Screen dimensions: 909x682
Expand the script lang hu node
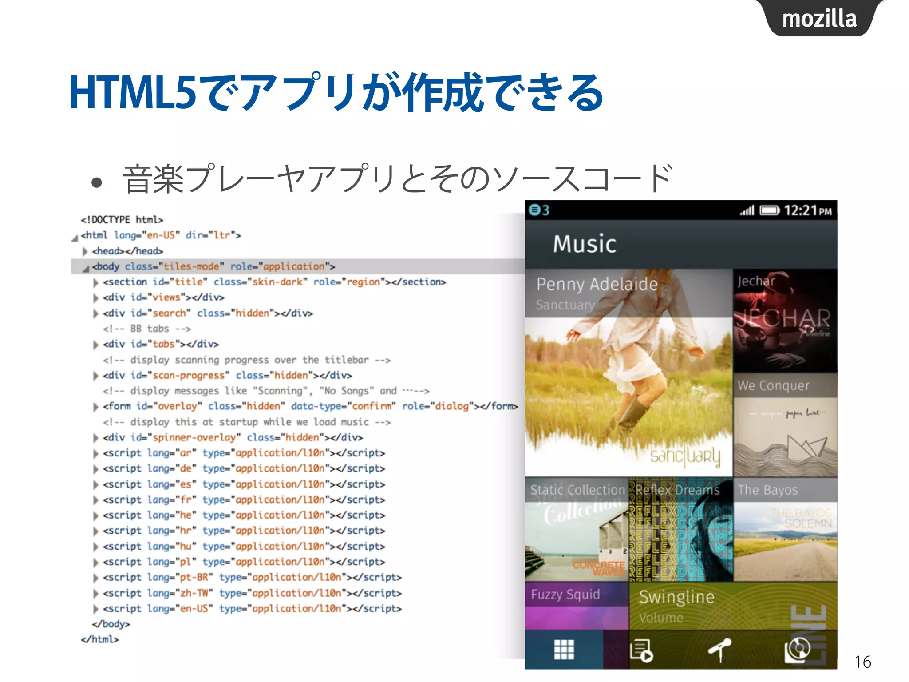(95, 547)
